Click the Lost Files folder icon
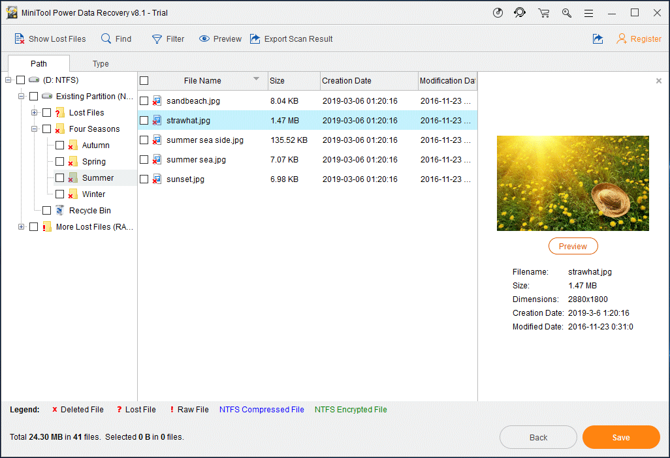The width and height of the screenshot is (670, 458). (60, 113)
